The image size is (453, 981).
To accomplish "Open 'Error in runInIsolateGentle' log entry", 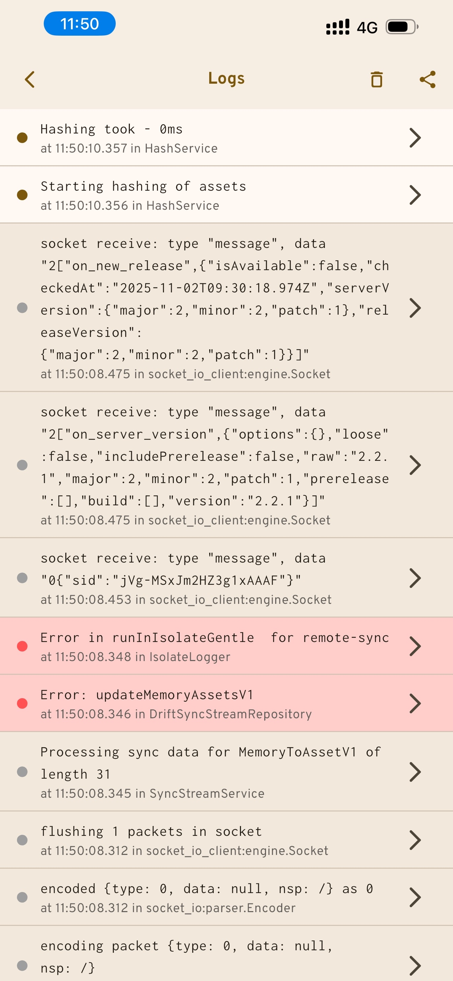I will click(x=213, y=646).
